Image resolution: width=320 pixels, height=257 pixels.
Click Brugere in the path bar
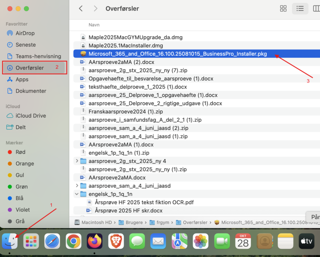pos(134,222)
